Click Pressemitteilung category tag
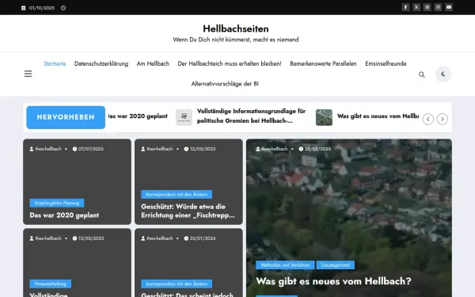The width and height of the screenshot is (475, 297). pyautogui.click(x=51, y=284)
